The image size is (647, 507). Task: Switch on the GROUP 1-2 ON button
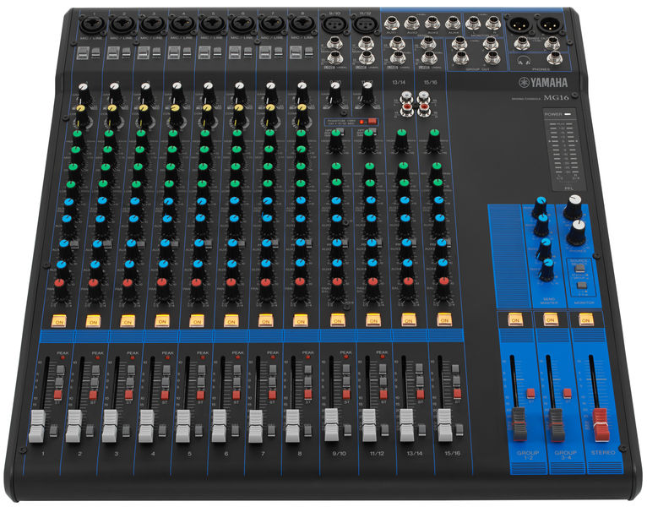[514, 319]
